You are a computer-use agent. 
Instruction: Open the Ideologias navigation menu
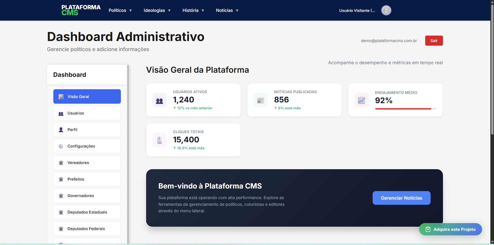[x=157, y=10]
